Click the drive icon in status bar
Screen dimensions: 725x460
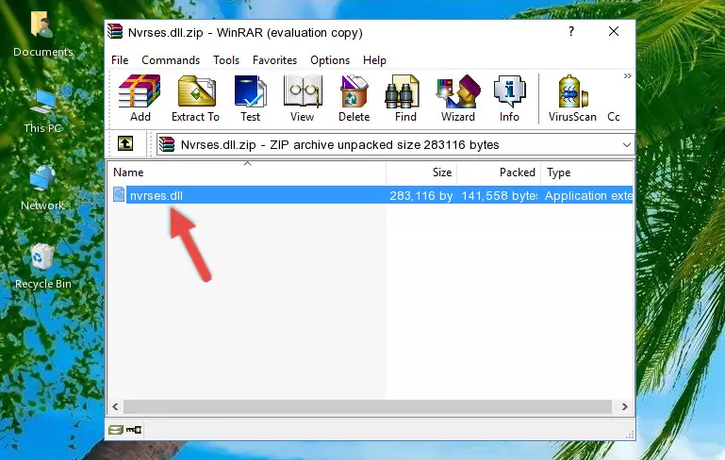[116, 430]
